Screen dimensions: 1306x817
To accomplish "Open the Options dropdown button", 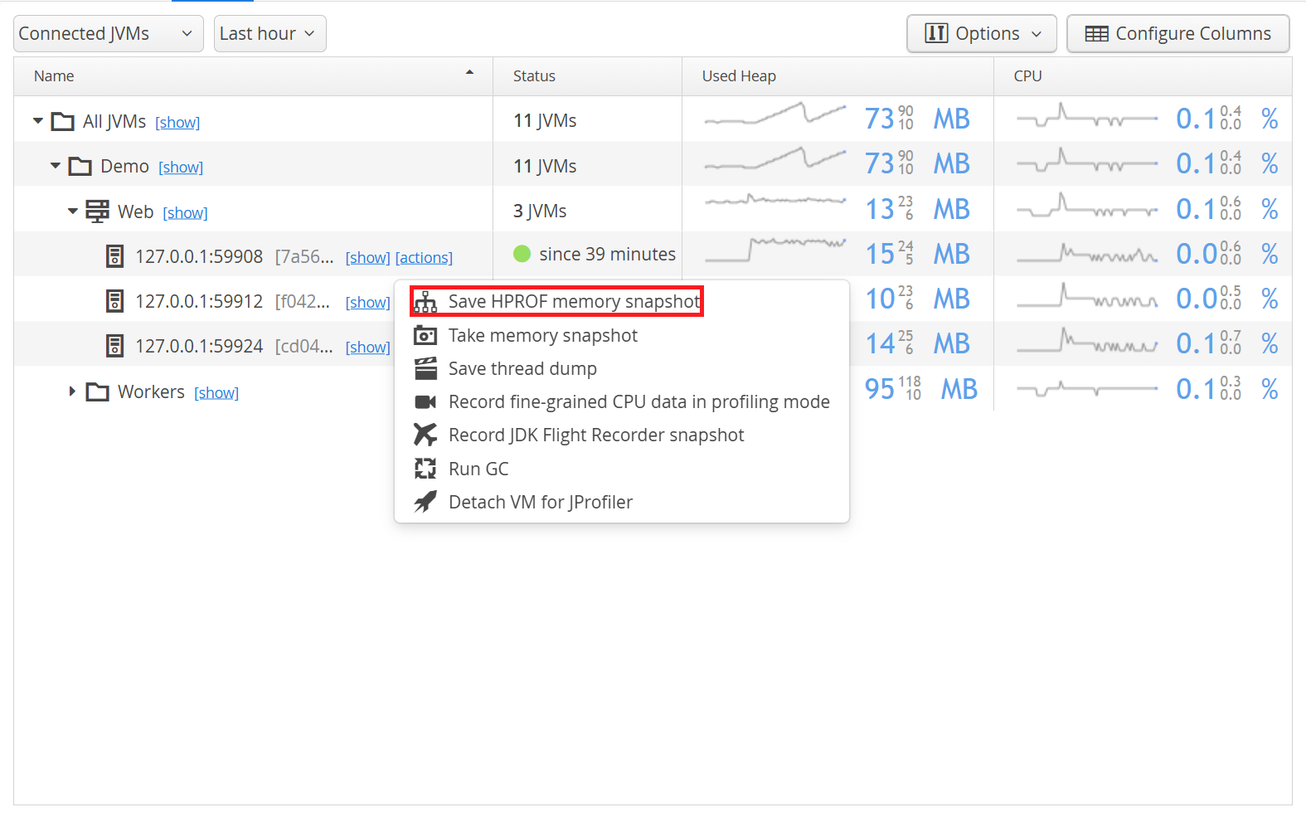I will click(982, 34).
